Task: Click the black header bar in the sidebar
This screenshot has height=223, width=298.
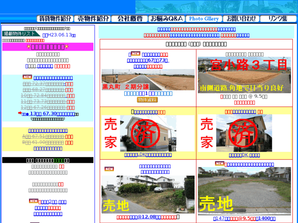Action: (48, 160)
